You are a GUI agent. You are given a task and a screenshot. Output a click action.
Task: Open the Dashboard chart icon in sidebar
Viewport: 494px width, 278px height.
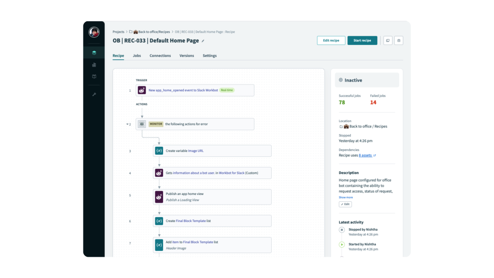[94, 65]
